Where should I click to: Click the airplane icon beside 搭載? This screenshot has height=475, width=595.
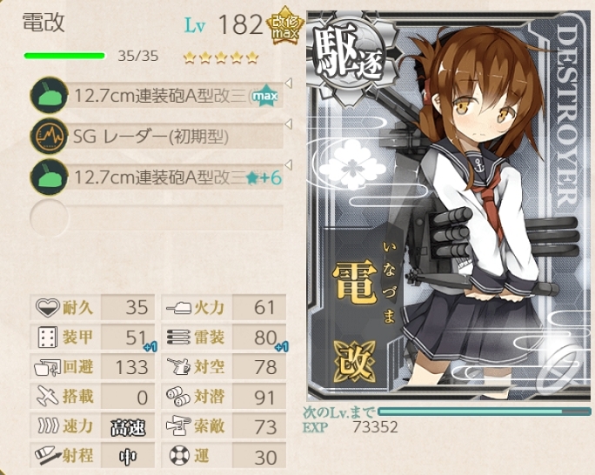(48, 396)
